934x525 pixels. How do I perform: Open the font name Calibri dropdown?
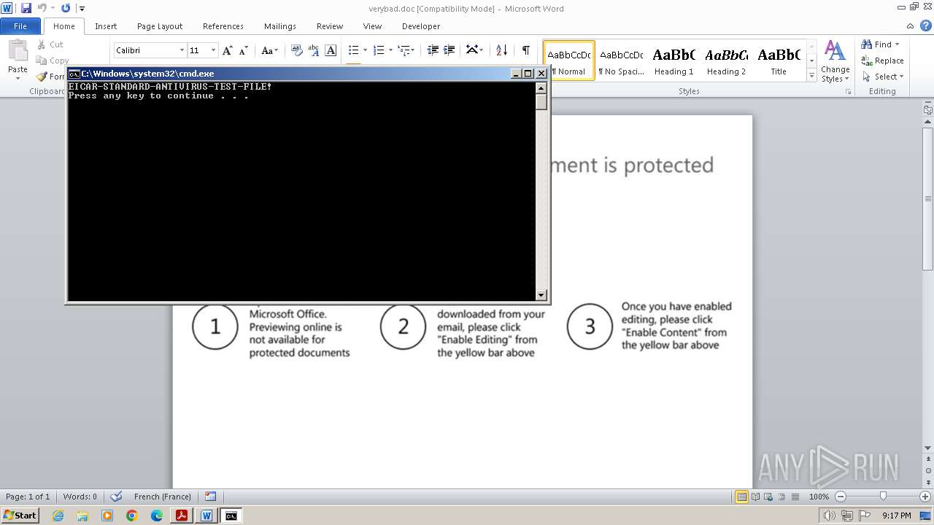click(x=182, y=50)
